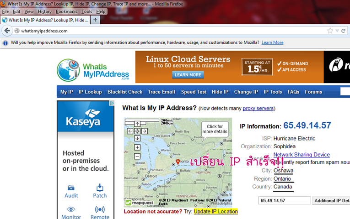
Task: Click proxy servers link
Action: [x=258, y=109]
